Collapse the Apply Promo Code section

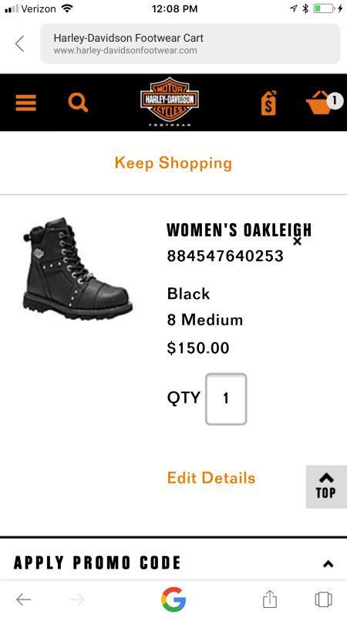328,564
